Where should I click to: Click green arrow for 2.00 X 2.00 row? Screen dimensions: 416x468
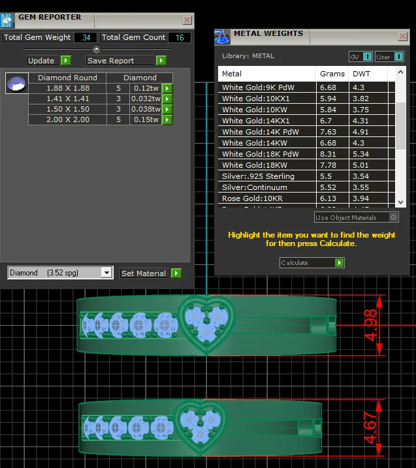click(167, 119)
